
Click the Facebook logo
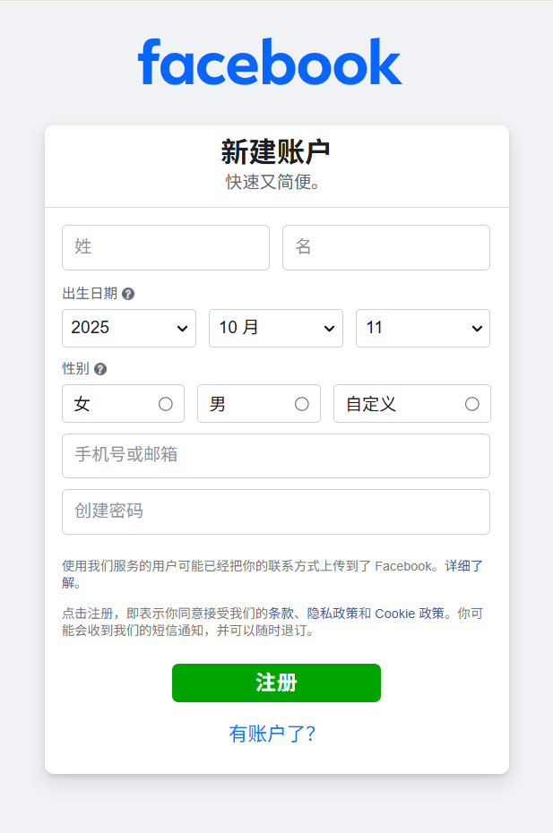pyautogui.click(x=270, y=63)
